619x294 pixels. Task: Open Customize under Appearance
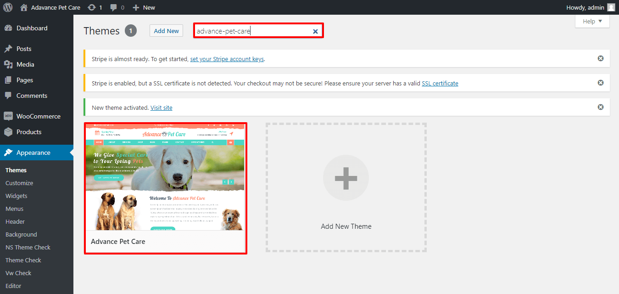click(19, 183)
